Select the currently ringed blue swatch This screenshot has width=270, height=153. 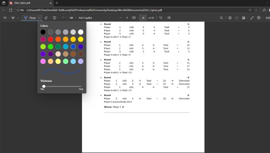coord(73,47)
